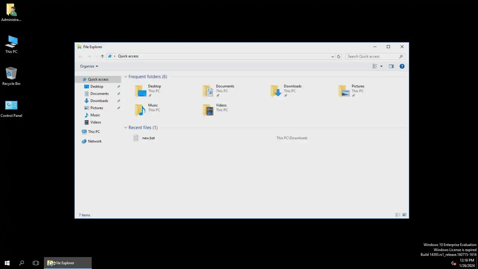This screenshot has height=269, width=478.
Task: Click the Quick access star in address bar
Action: tap(110, 56)
